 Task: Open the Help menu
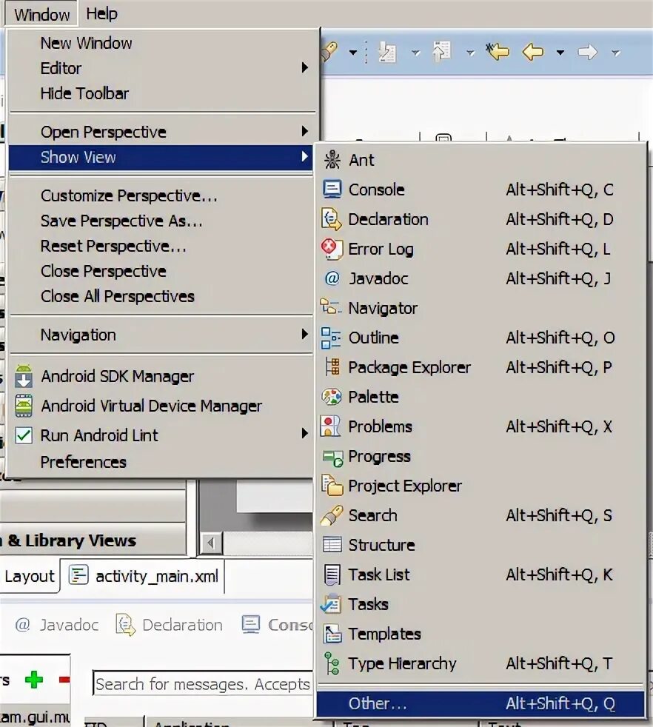pyautogui.click(x=101, y=14)
